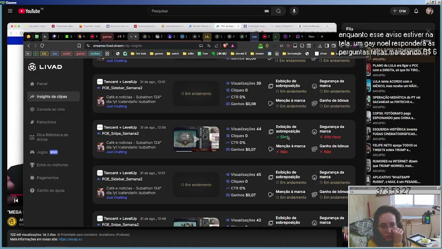Viewport: 442px width, 249px height.
Task: Click the YouTube search magnifier button
Action: click(x=278, y=11)
